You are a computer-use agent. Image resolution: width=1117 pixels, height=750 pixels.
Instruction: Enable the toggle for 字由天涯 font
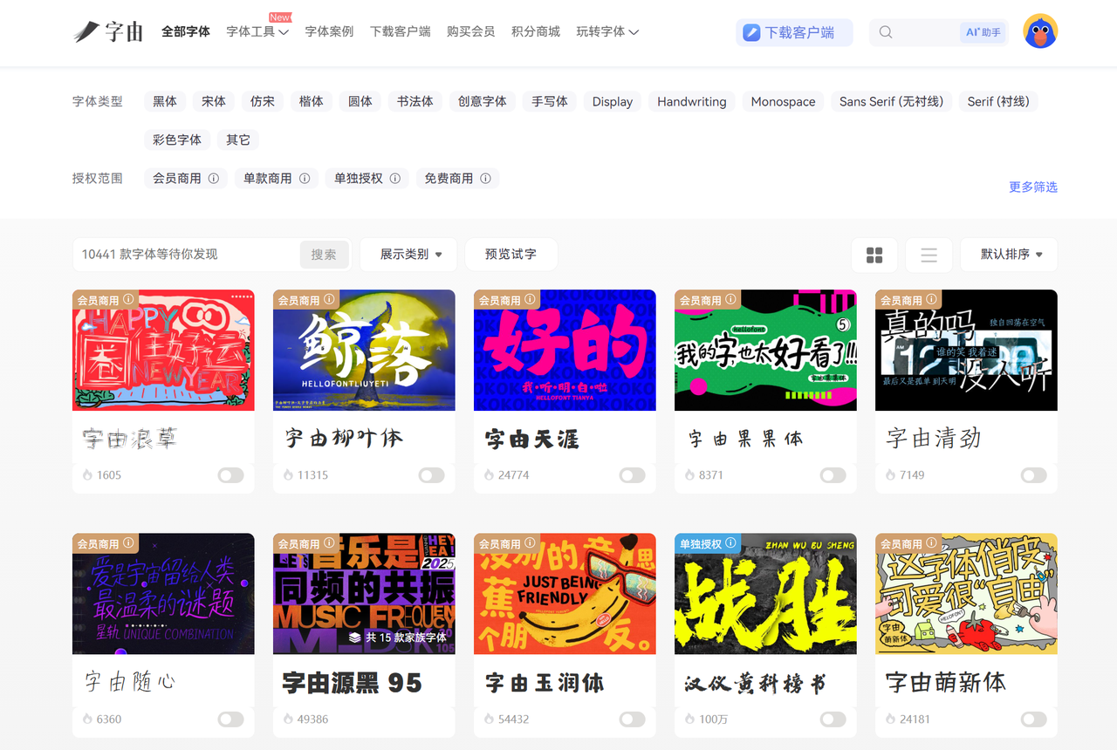click(x=632, y=475)
